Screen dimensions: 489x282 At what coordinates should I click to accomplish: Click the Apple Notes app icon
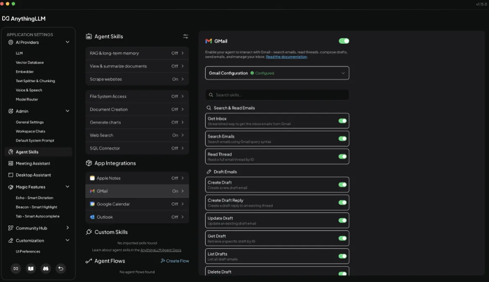click(92, 178)
